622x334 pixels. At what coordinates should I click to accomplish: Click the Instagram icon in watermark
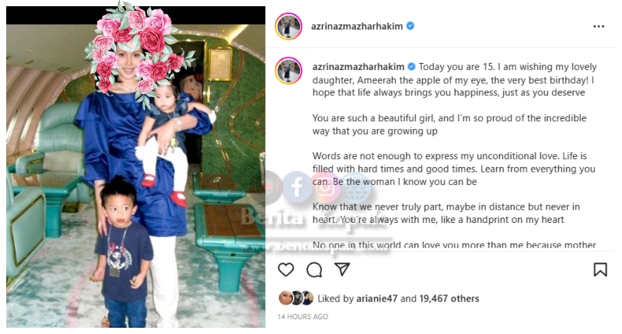click(326, 186)
